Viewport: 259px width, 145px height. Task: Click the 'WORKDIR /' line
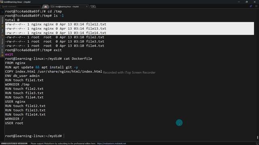(x=14, y=119)
